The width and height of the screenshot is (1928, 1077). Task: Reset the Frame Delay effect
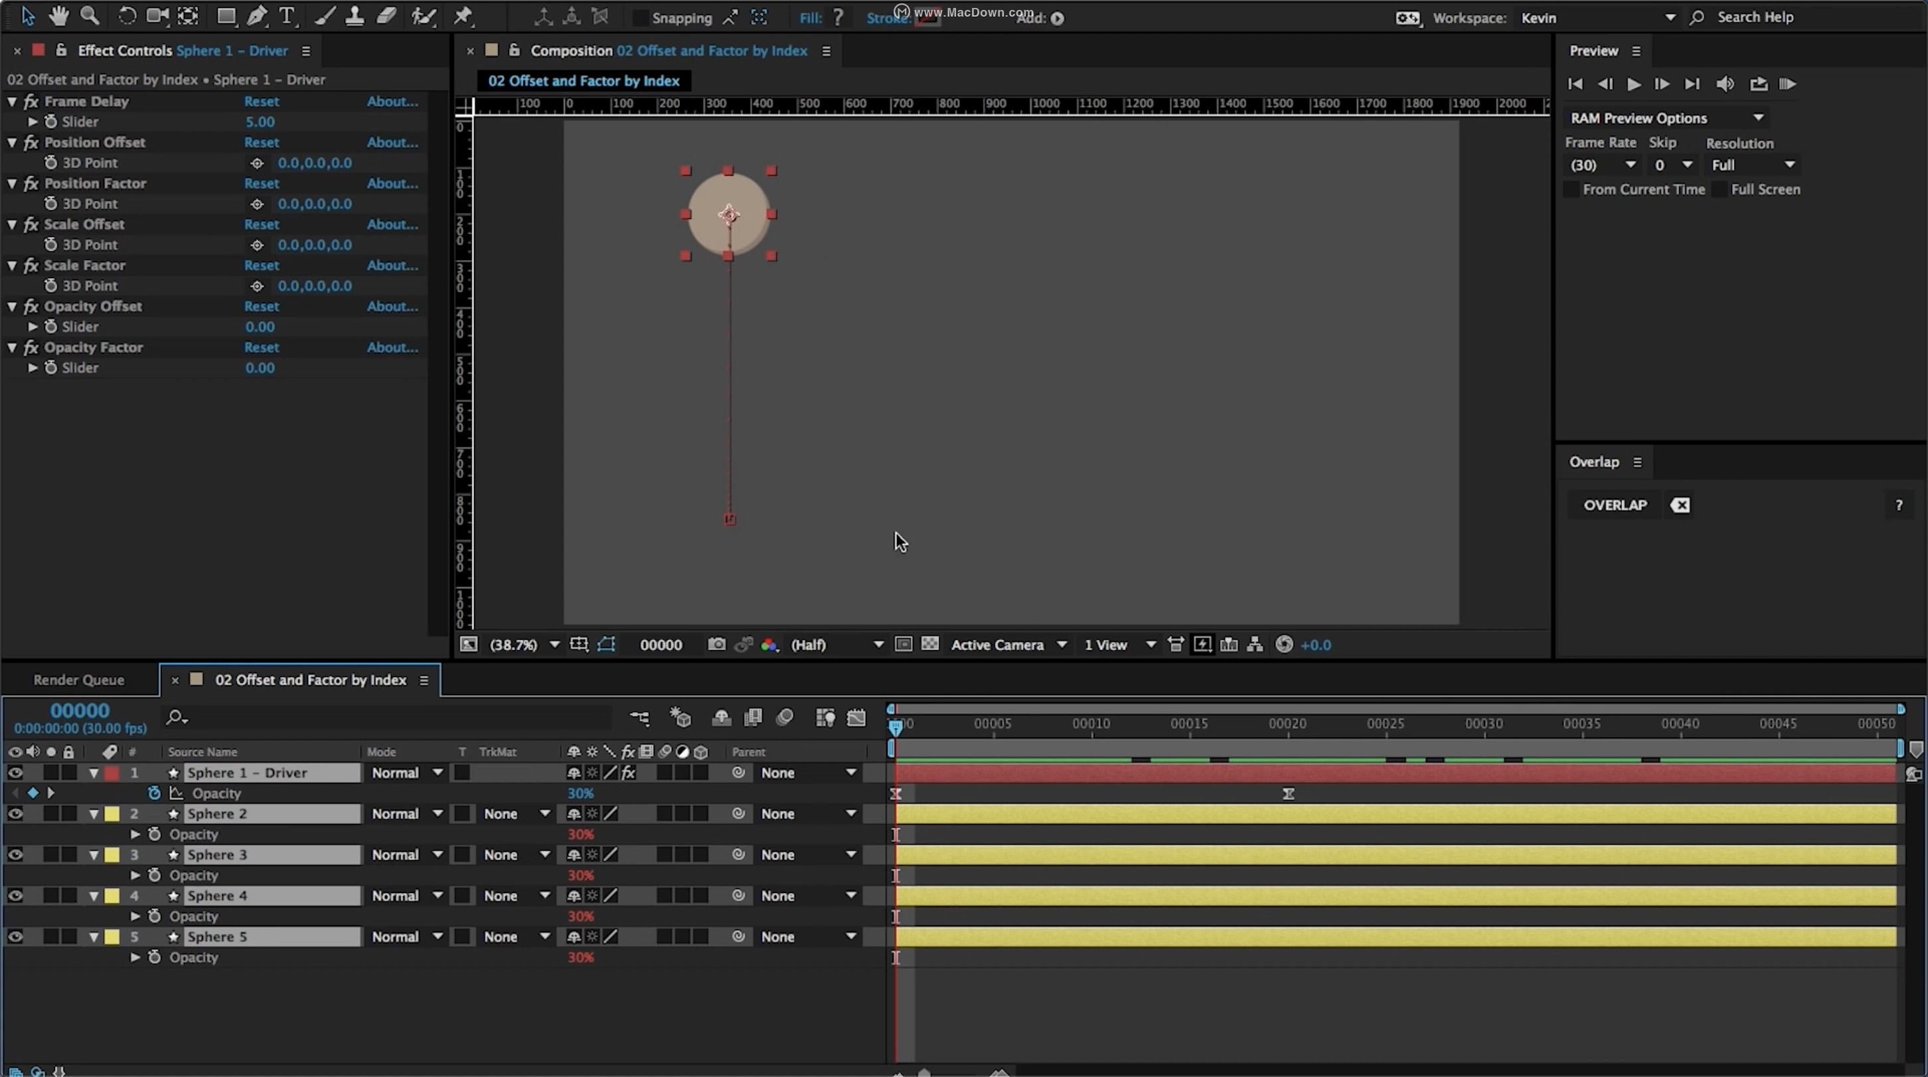(x=261, y=101)
